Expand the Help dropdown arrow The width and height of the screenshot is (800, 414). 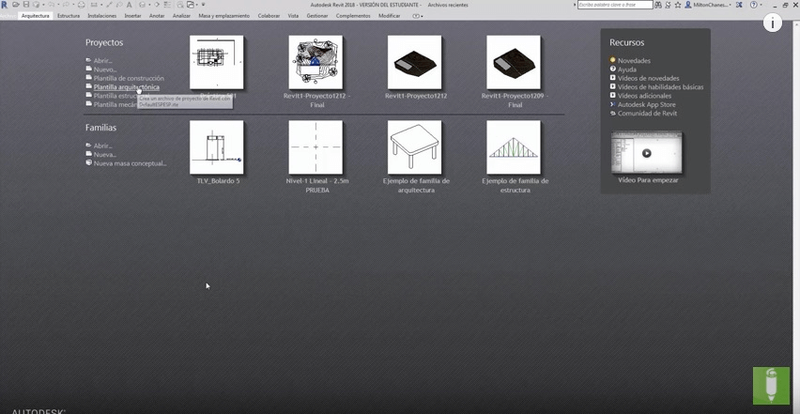[761, 5]
